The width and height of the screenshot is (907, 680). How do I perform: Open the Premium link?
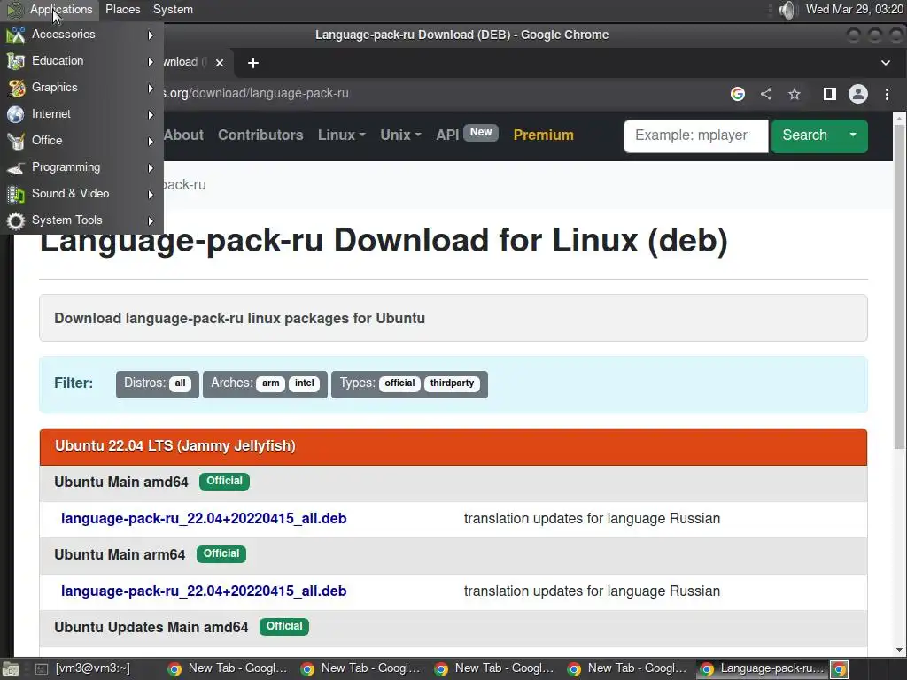pyautogui.click(x=543, y=135)
